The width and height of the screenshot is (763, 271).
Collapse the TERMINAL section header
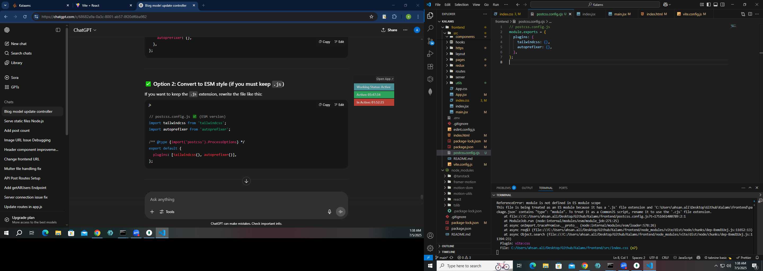[504, 195]
